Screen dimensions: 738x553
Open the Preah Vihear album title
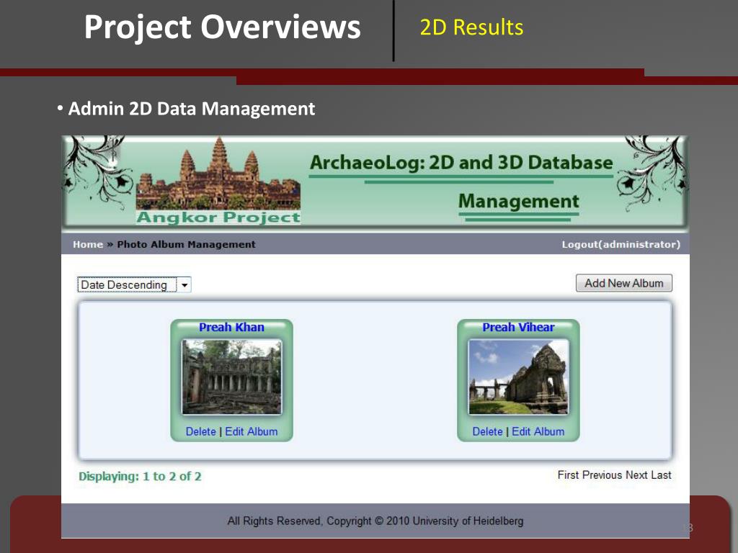(518, 328)
